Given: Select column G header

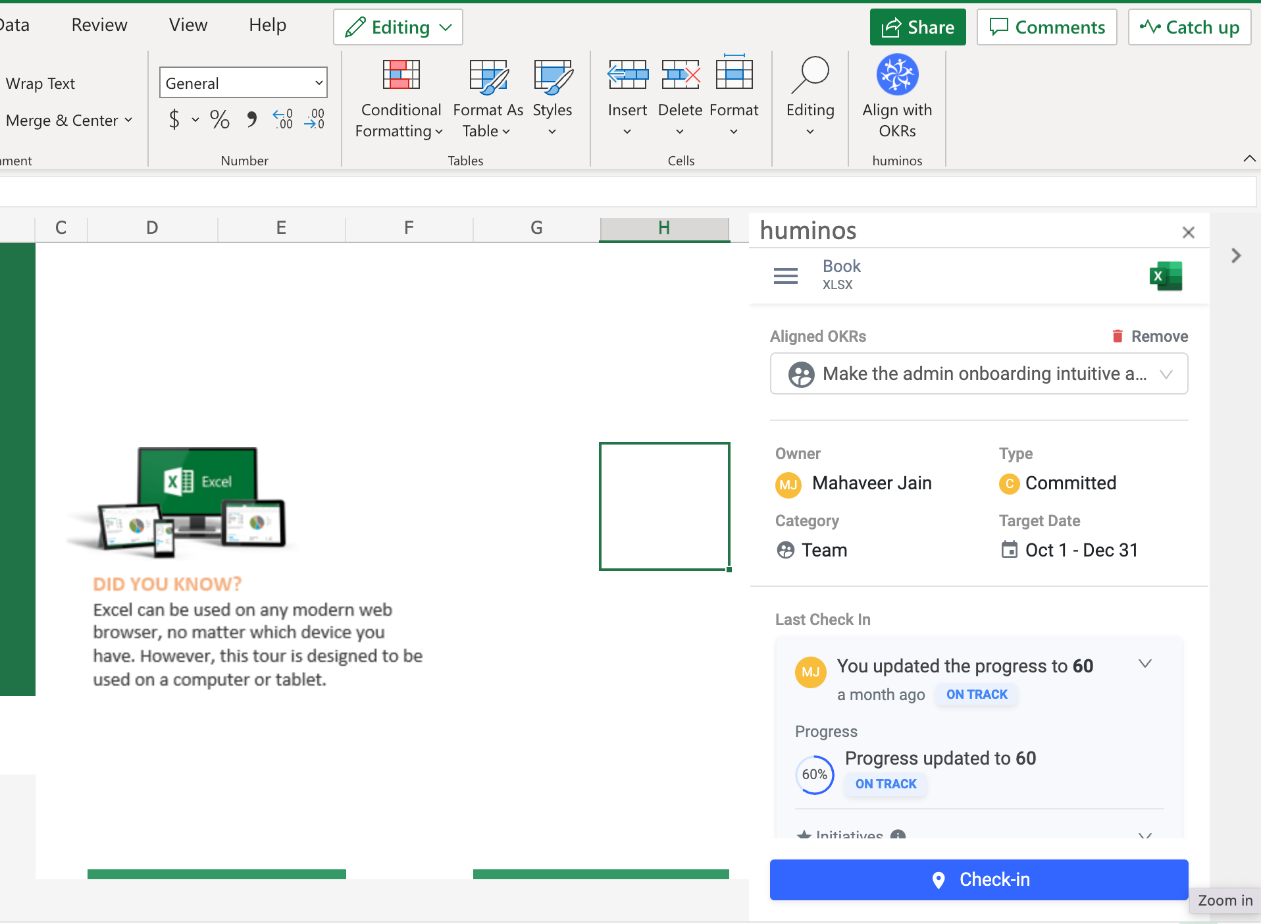Looking at the screenshot, I should (x=536, y=228).
